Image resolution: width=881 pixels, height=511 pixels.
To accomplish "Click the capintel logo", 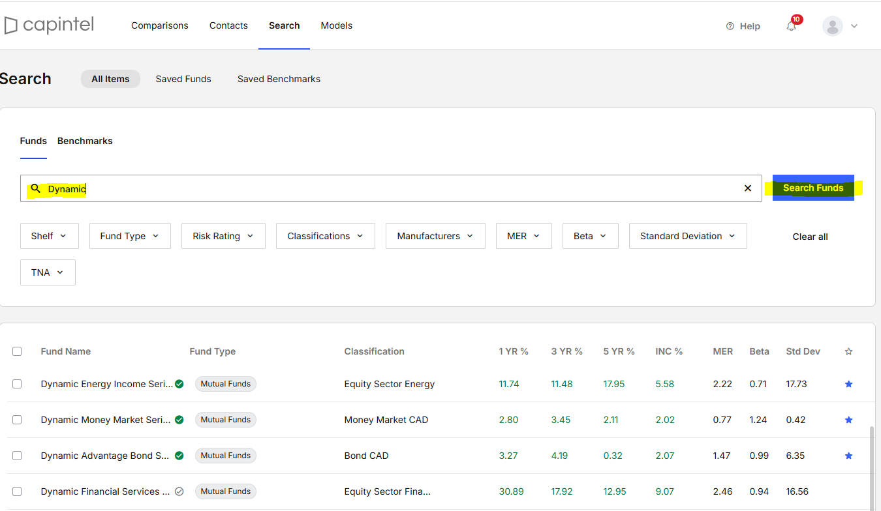I will coord(49,25).
